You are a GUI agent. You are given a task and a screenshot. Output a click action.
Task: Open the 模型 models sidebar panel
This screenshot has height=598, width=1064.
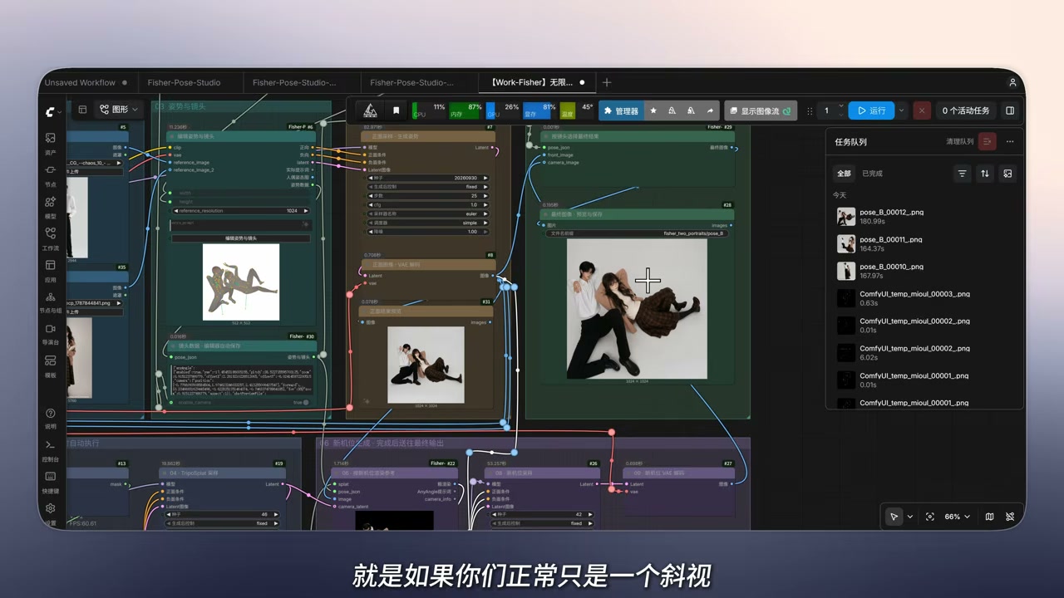(x=50, y=206)
